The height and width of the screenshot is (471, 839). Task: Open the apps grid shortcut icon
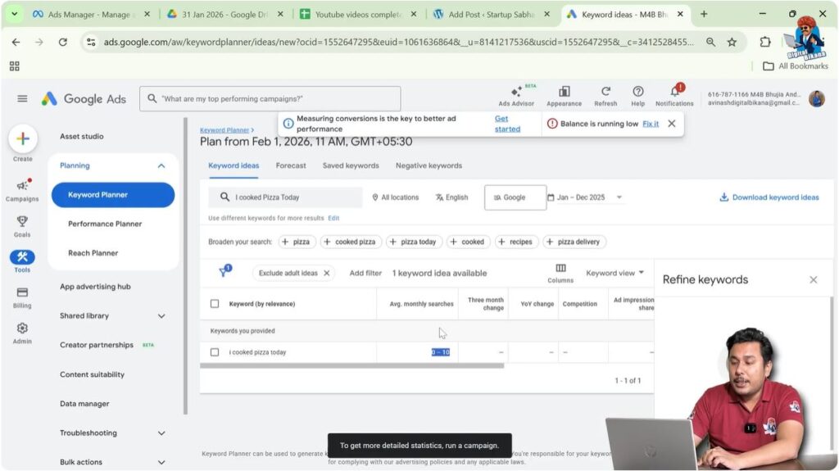pos(15,66)
